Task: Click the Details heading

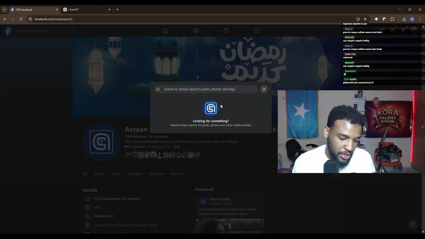Action: click(90, 190)
